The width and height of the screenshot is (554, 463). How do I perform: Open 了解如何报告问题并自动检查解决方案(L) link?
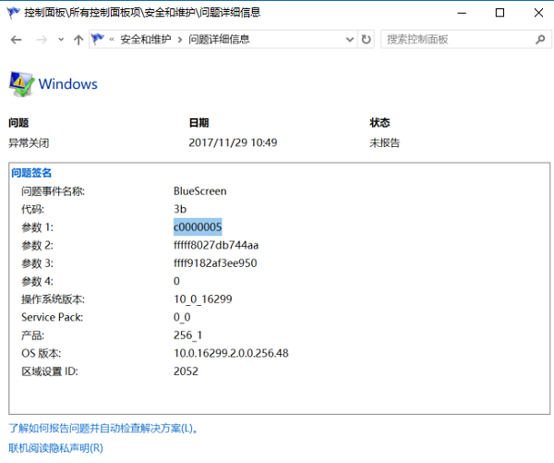(103, 428)
